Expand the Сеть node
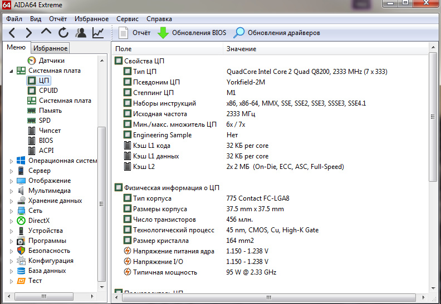441x304 pixels. 11,211
